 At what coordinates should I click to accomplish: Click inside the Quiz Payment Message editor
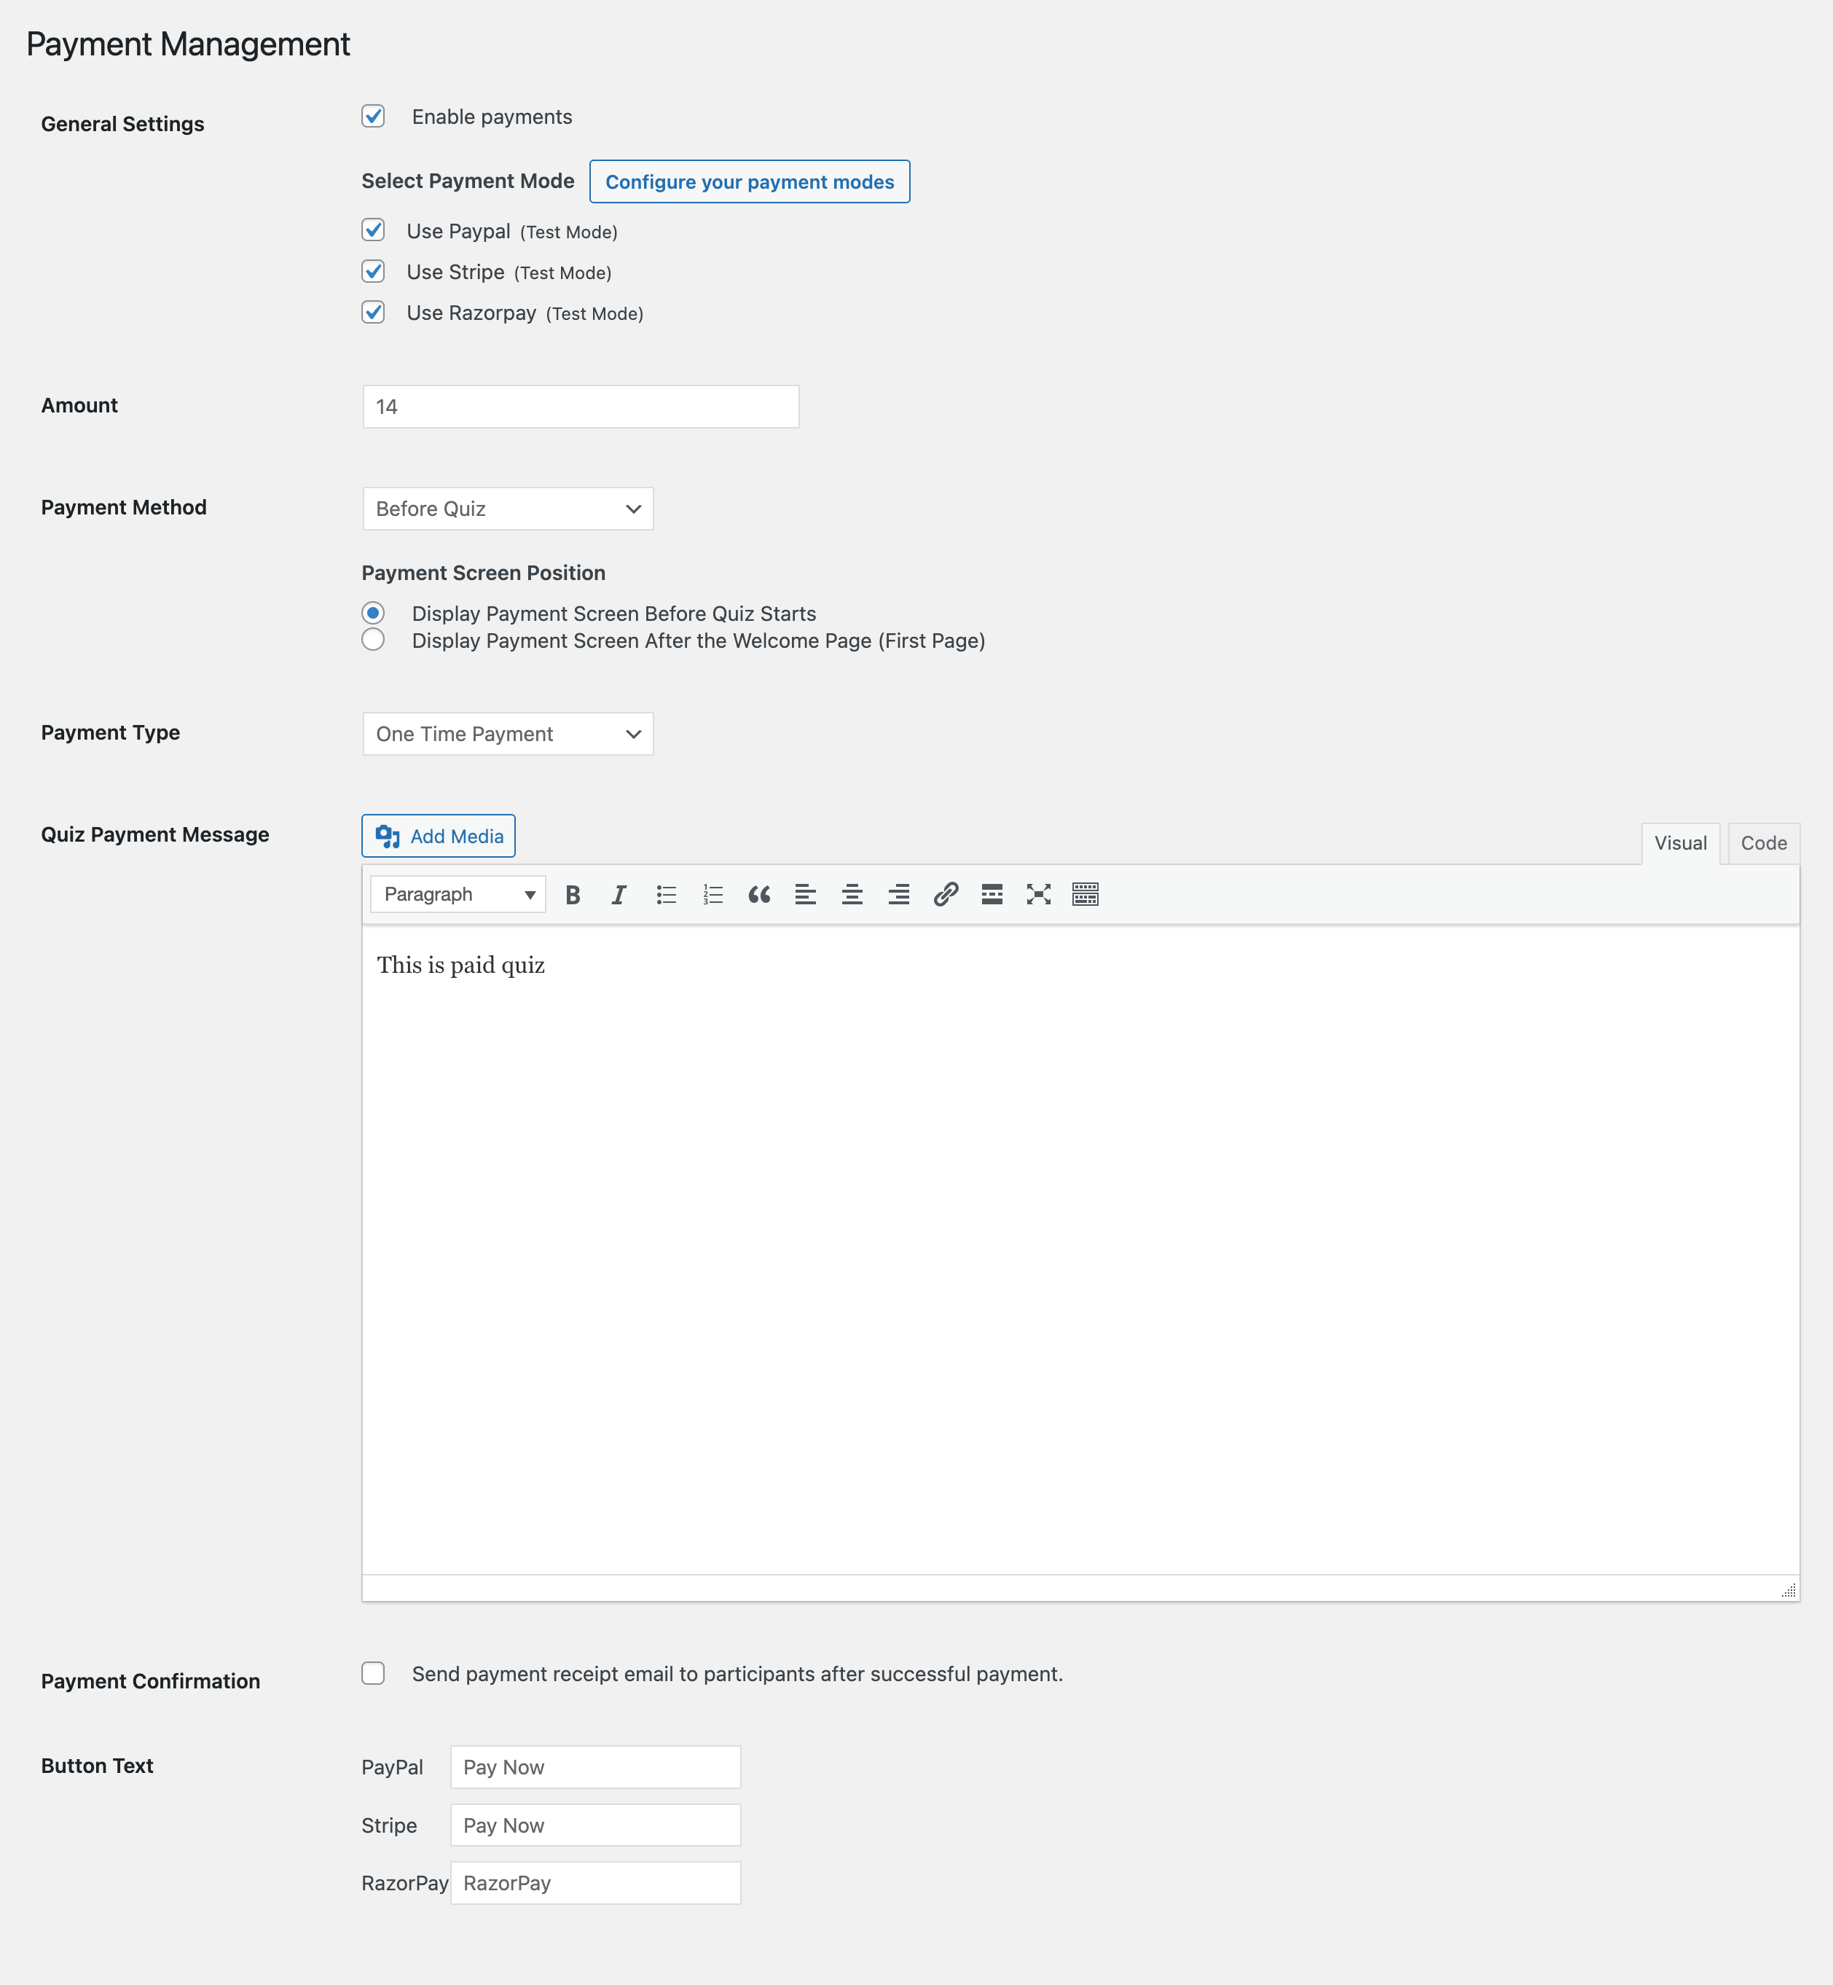pos(1081,1250)
